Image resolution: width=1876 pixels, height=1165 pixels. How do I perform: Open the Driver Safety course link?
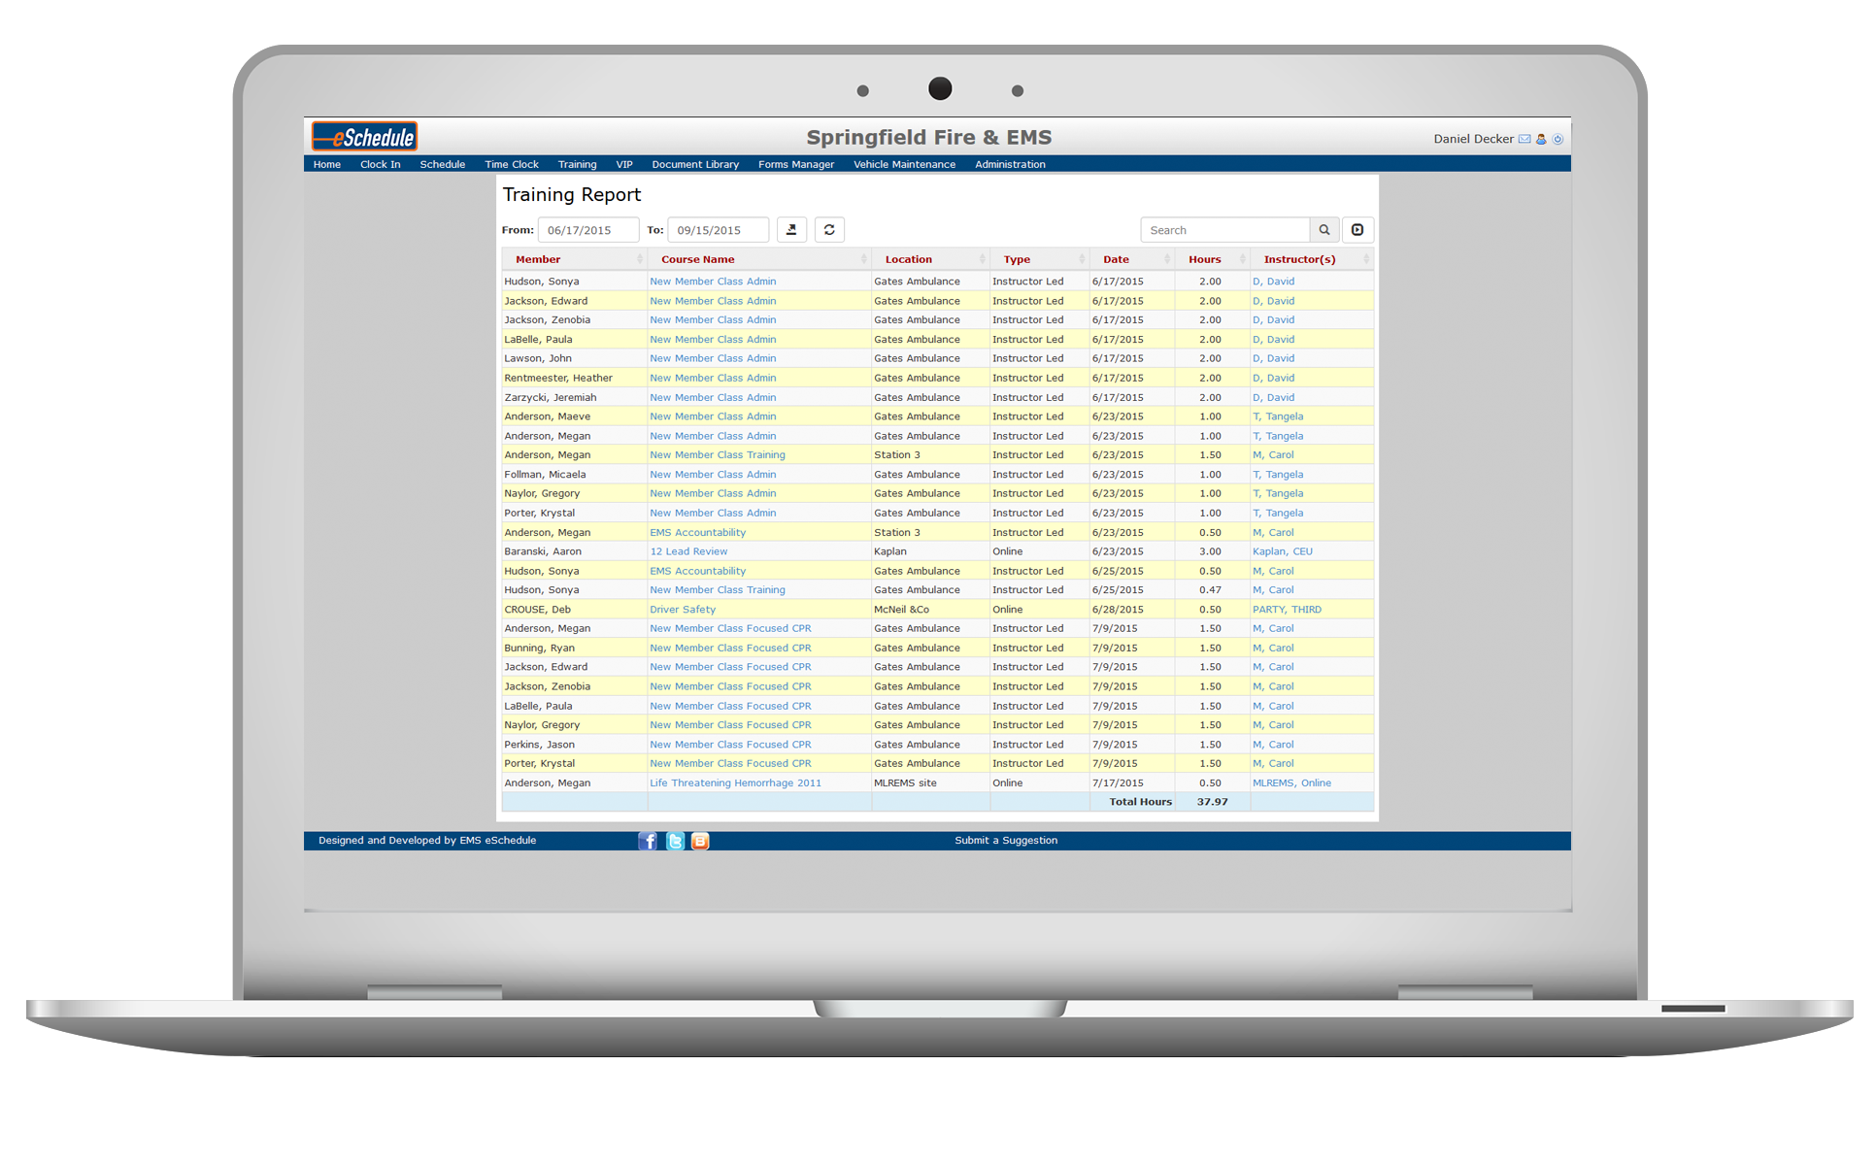pyautogui.click(x=683, y=610)
